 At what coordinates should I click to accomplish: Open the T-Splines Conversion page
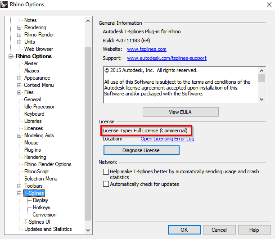45,215
